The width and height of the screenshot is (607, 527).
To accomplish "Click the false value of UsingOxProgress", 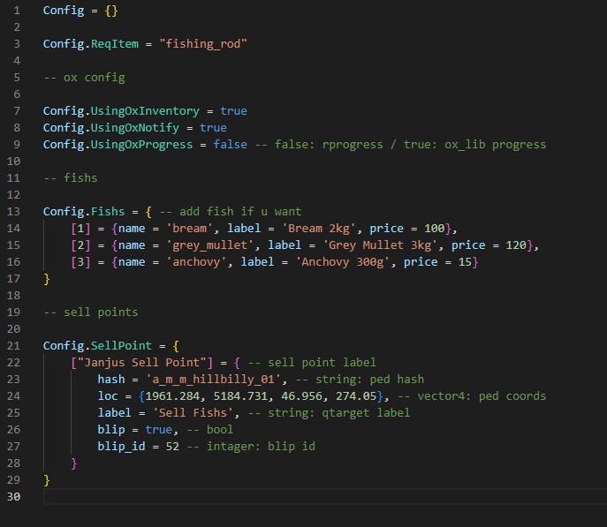I will click(x=231, y=145).
